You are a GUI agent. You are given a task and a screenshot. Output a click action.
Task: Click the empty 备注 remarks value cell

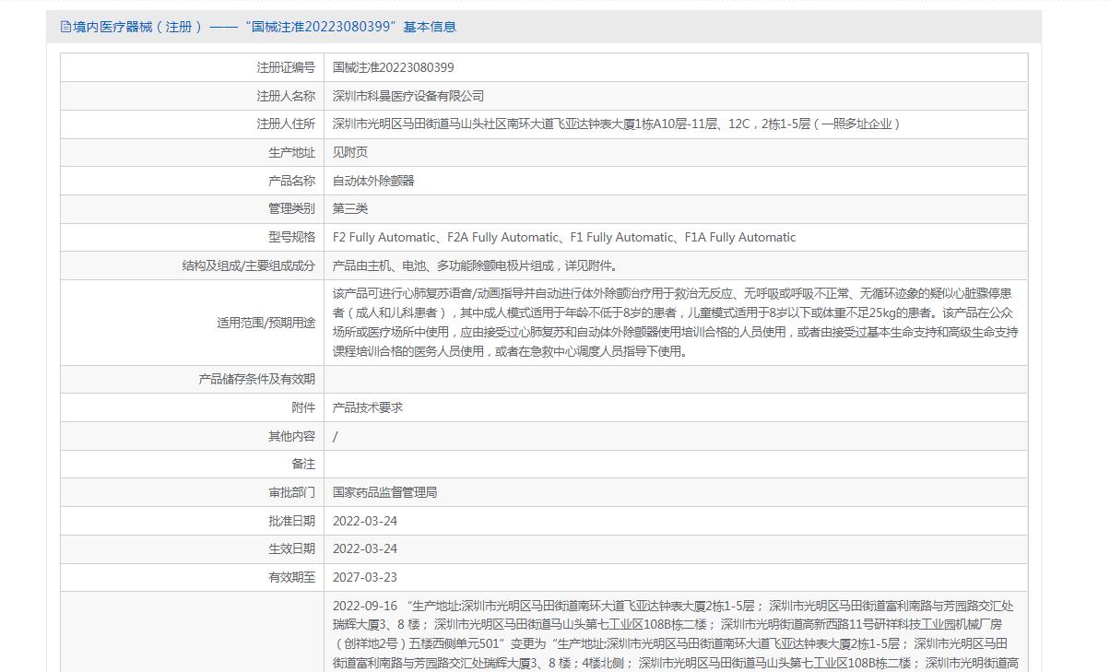(675, 464)
